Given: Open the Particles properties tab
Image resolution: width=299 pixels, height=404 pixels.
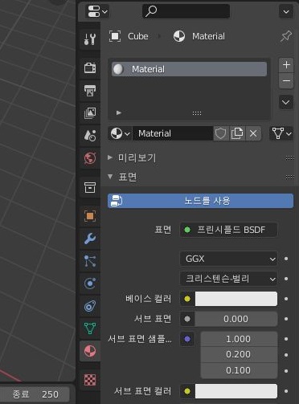Looking at the screenshot, I should coord(90,261).
